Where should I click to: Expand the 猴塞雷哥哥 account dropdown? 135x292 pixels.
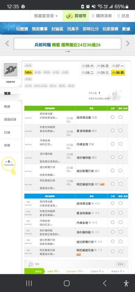[x=46, y=16]
